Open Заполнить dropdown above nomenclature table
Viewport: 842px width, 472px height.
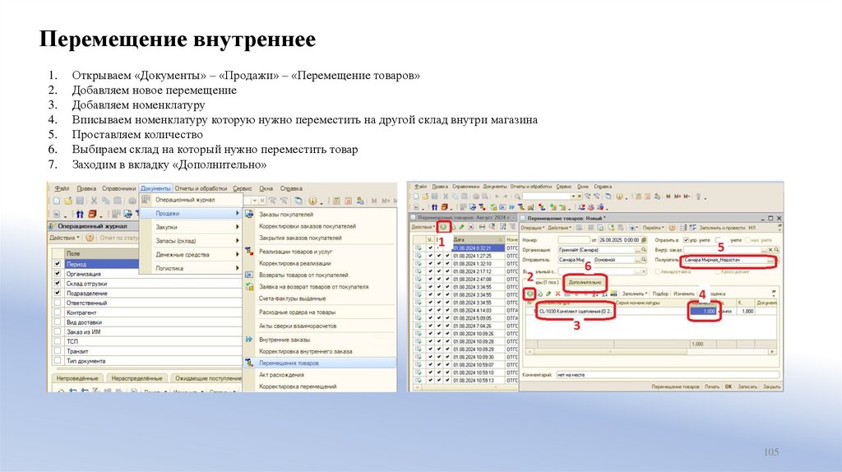click(x=635, y=294)
